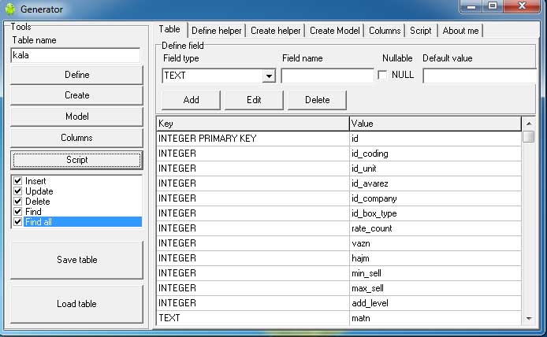The width and height of the screenshot is (547, 337).
Task: Click the Table name input field
Action: click(76, 56)
